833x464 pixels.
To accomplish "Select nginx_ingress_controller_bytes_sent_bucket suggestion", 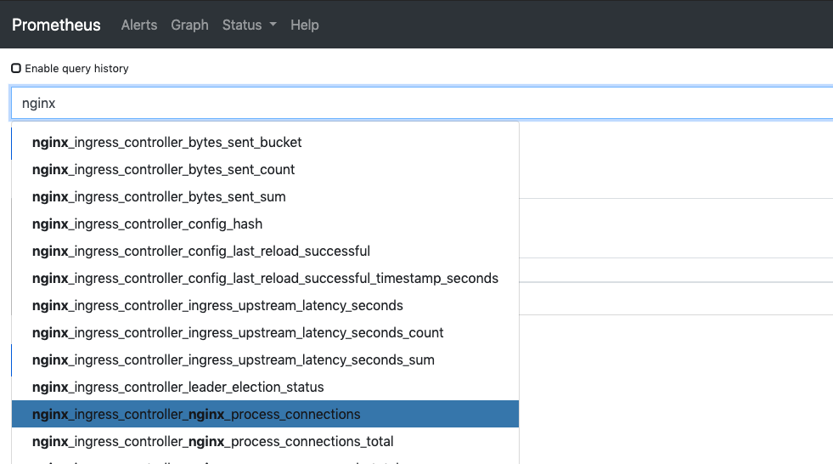I will (167, 142).
